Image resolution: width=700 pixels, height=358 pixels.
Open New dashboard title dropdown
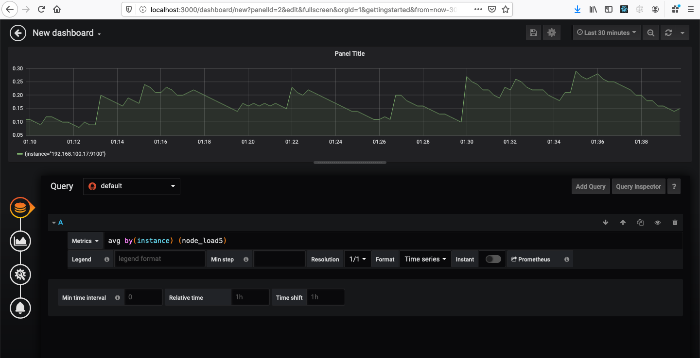[67, 33]
